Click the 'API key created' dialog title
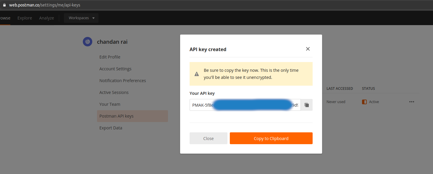The height and width of the screenshot is (174, 433). (x=208, y=49)
